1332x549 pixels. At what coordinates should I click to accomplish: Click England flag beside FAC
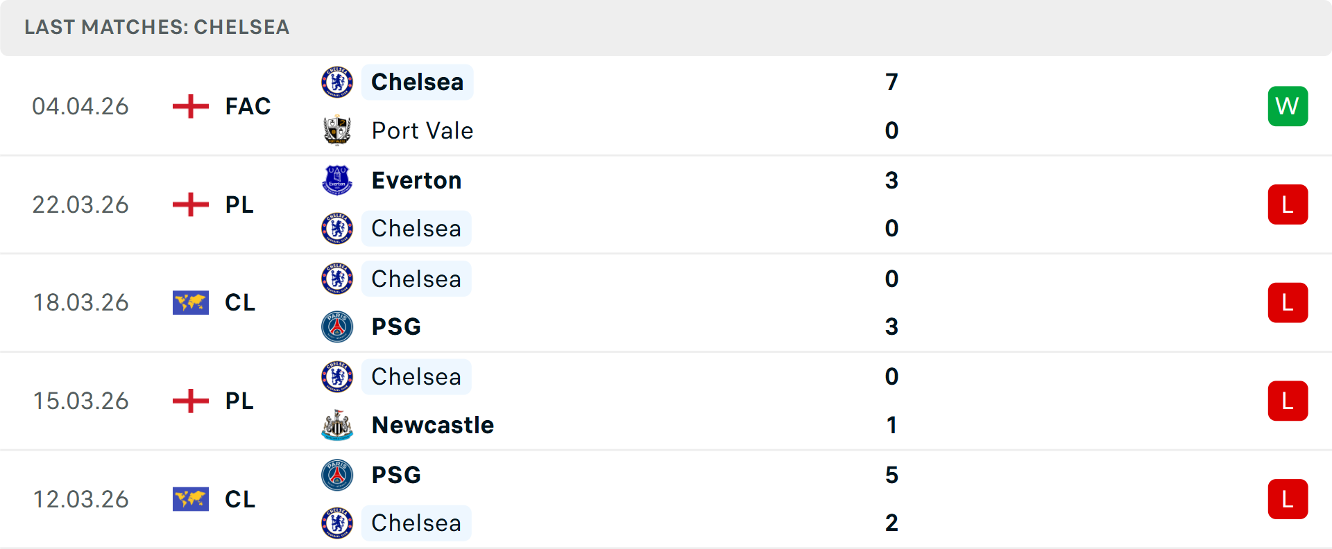point(191,107)
